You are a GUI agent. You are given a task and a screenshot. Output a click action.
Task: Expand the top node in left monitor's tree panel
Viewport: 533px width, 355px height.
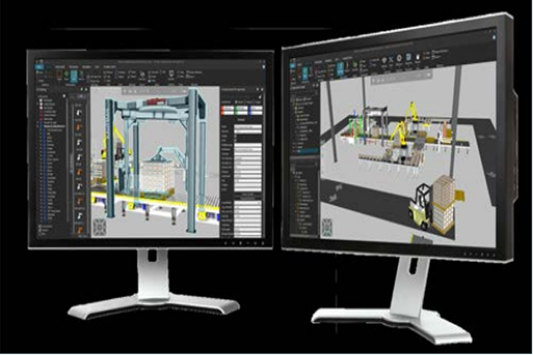pos(37,96)
